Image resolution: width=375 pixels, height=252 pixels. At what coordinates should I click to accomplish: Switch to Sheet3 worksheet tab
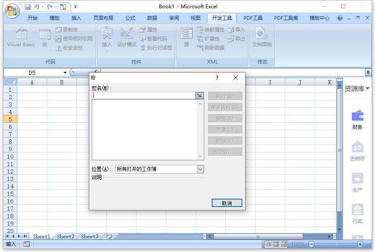coord(90,237)
